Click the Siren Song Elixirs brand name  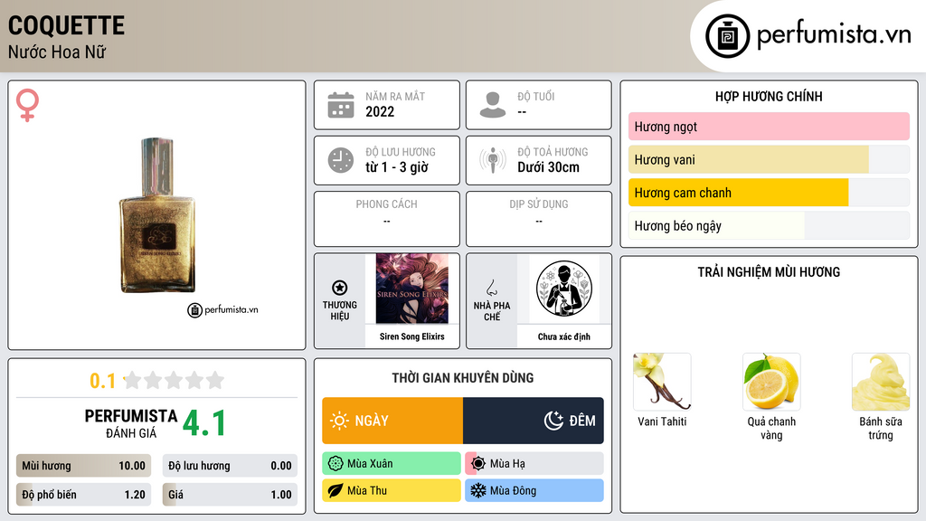412,336
